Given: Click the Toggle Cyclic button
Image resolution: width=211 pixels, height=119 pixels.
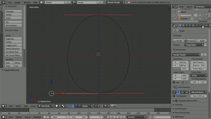Looking at the screenshot, I should [x=13, y=45].
